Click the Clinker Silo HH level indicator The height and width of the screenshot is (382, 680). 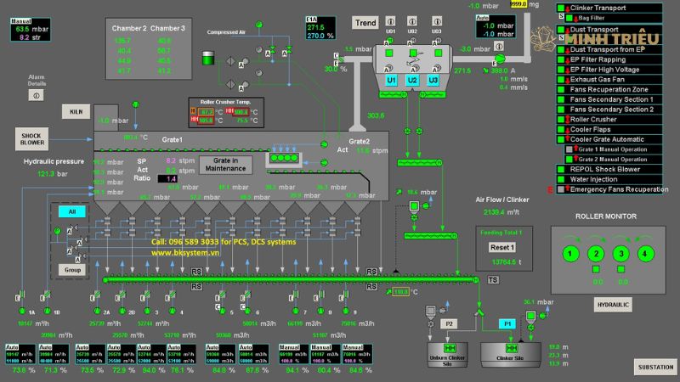[512, 349]
